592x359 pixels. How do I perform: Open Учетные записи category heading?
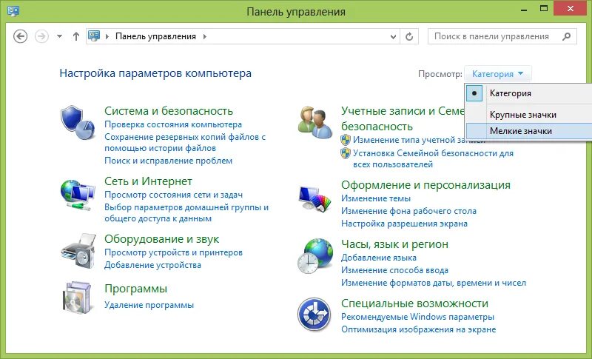403,118
